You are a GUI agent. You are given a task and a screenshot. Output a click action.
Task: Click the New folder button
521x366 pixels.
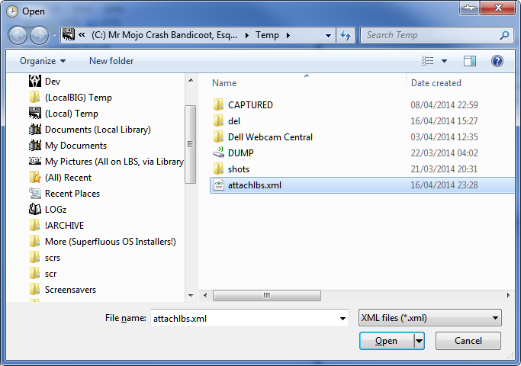(x=111, y=61)
